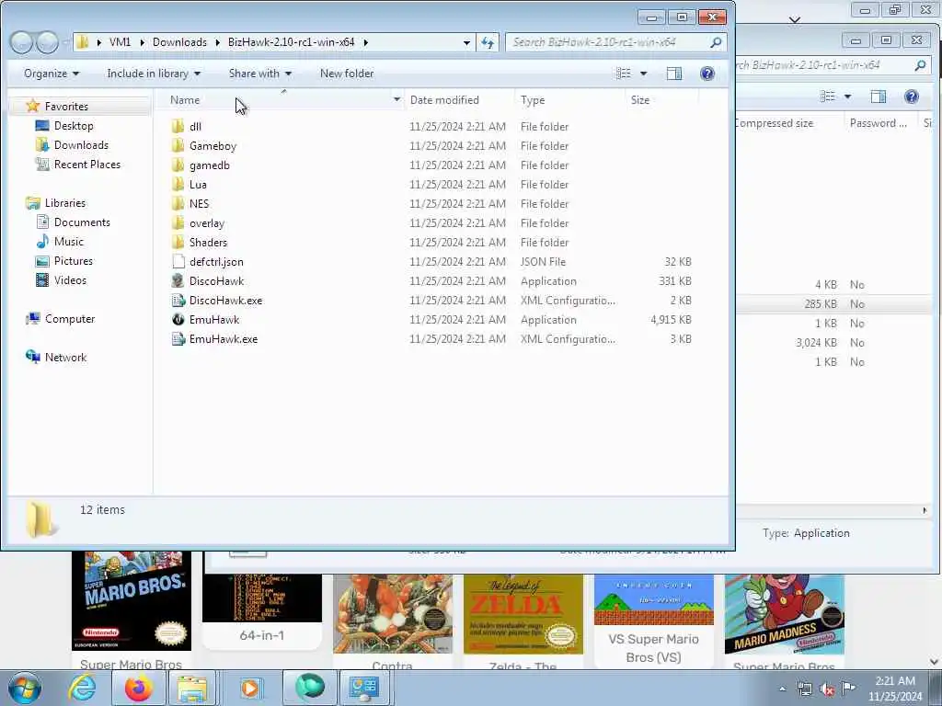Open the Name column filter dropdown
The height and width of the screenshot is (706, 942).
[x=397, y=99]
